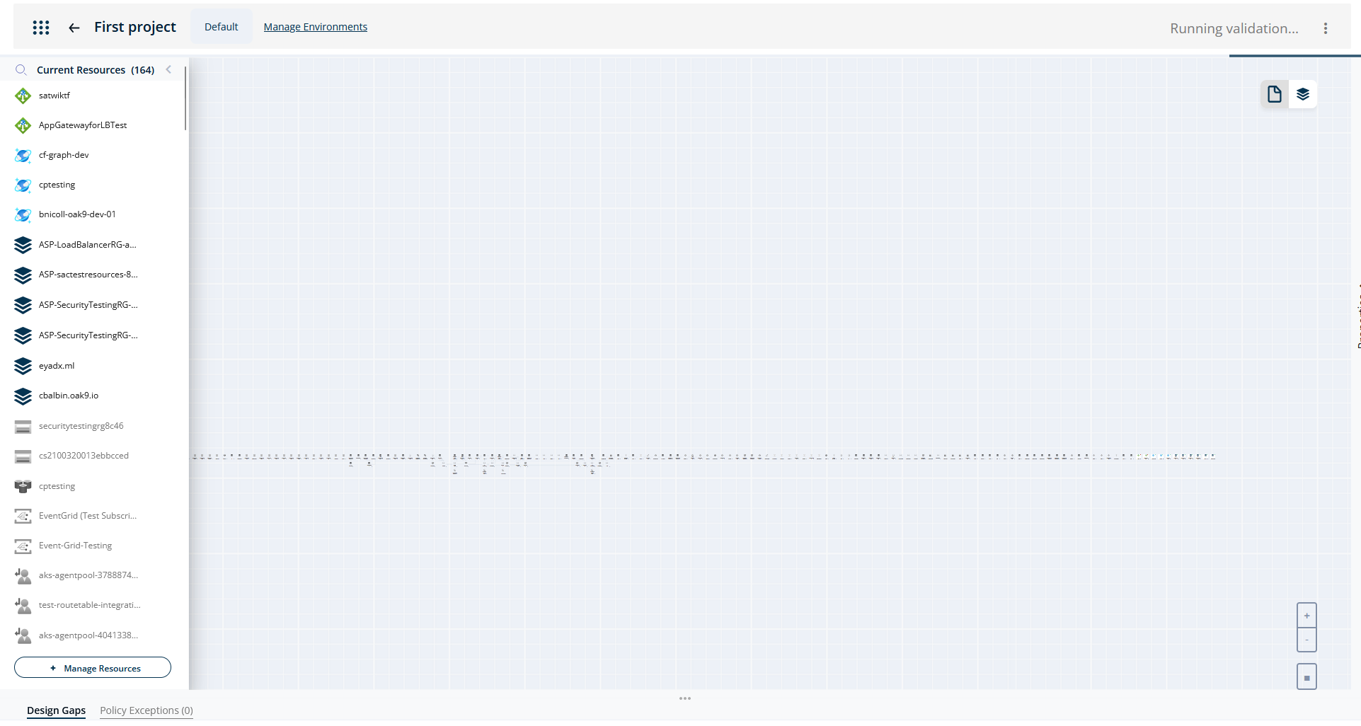
Task: Click the securitytestingrg8c46 storage icon
Action: tap(23, 426)
